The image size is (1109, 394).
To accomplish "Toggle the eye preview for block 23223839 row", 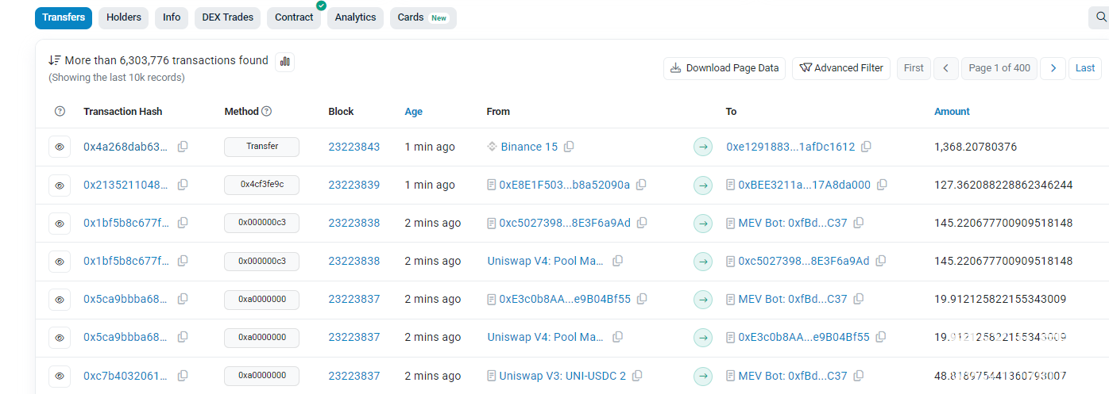I will tap(60, 186).
